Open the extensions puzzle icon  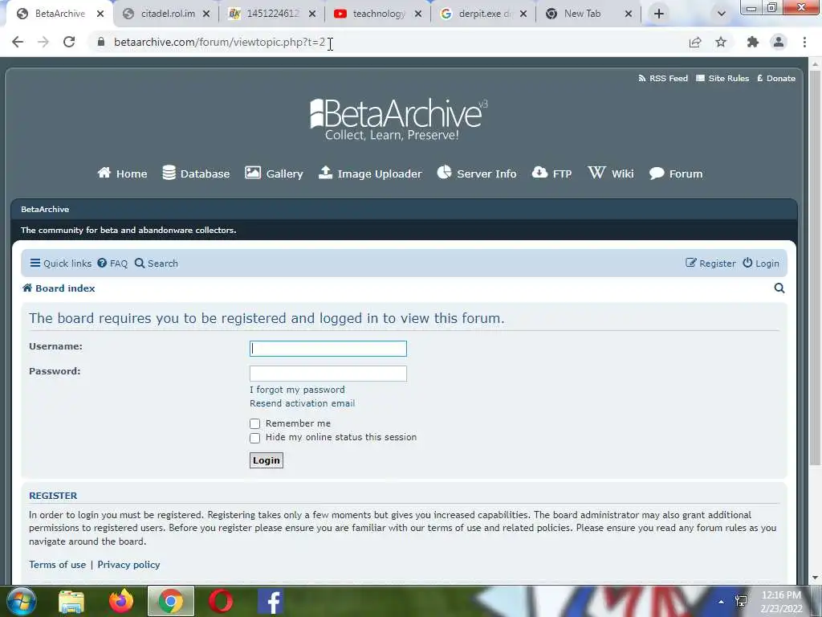[753, 42]
